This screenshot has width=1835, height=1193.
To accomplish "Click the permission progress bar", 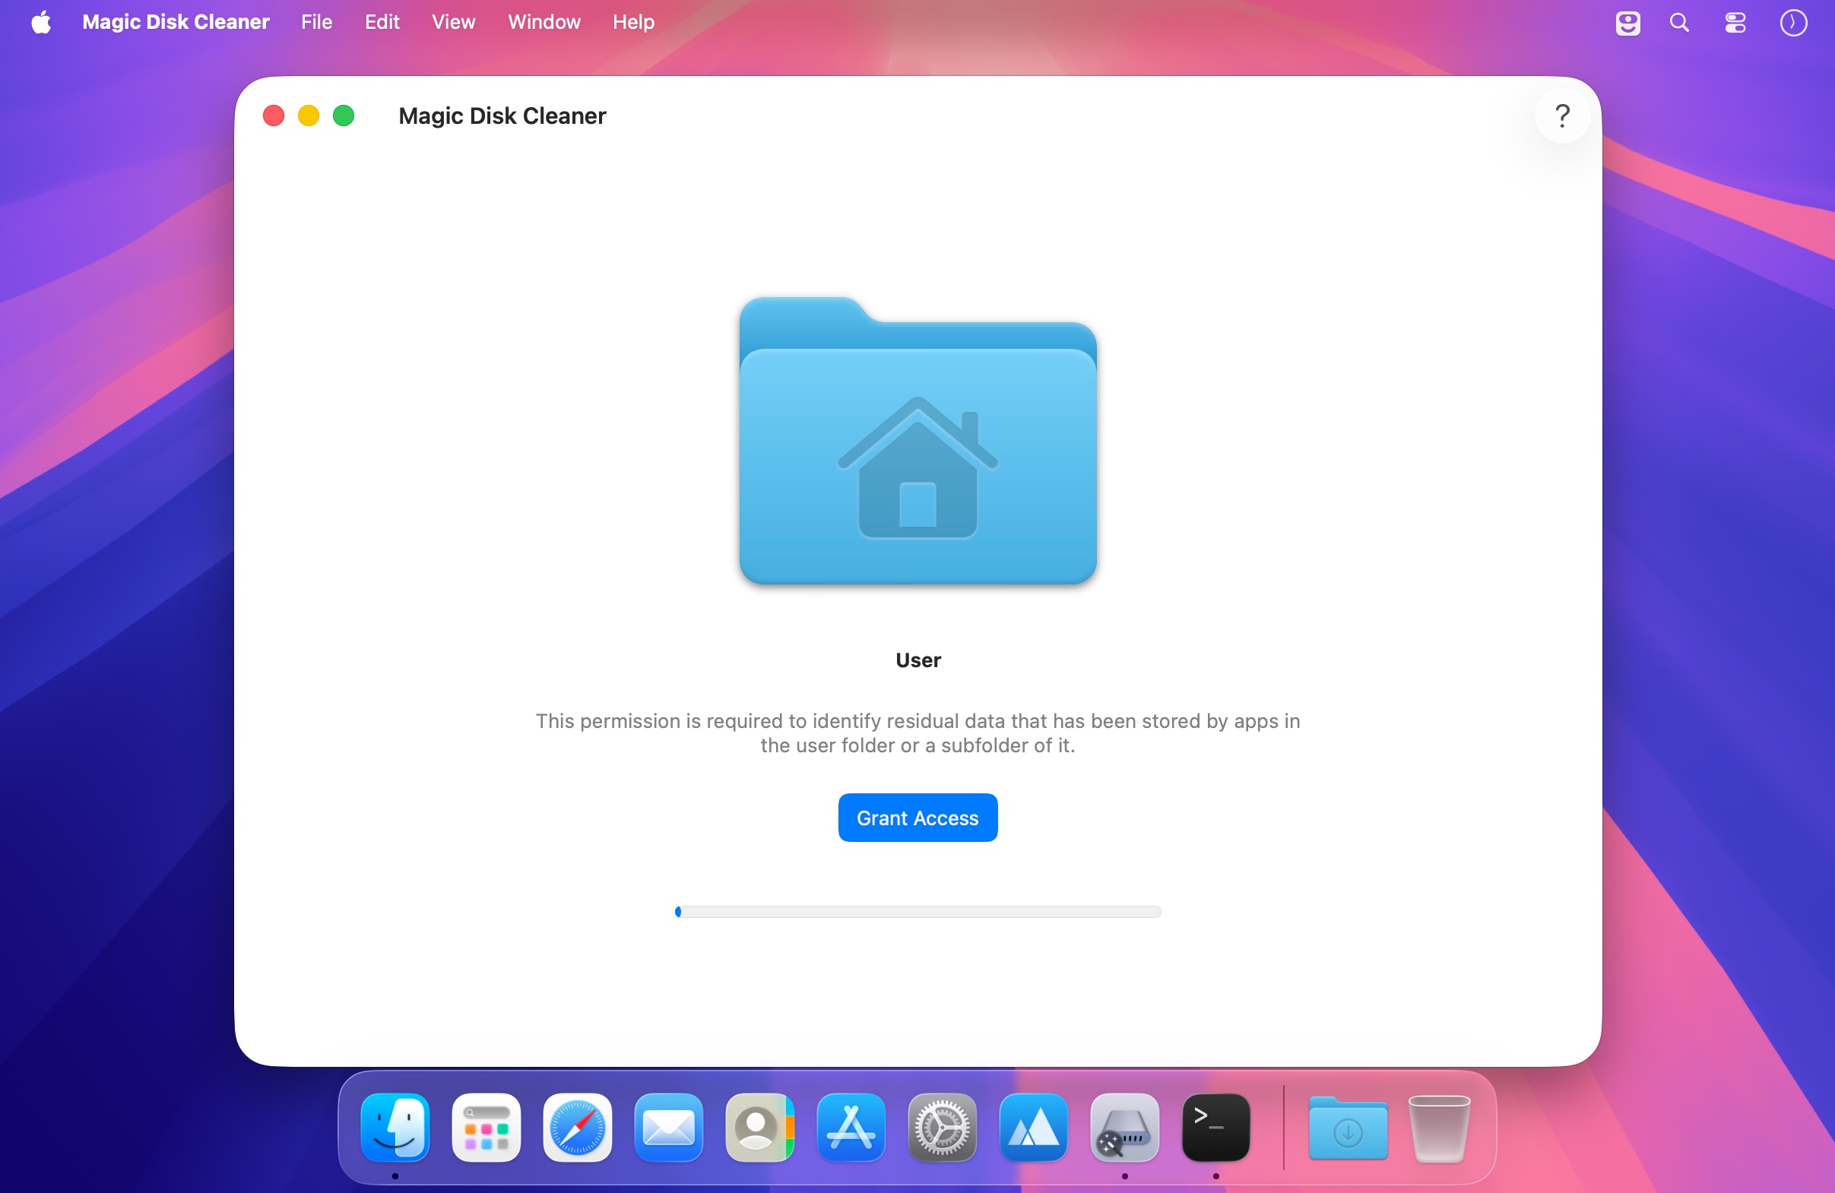I will [x=917, y=912].
